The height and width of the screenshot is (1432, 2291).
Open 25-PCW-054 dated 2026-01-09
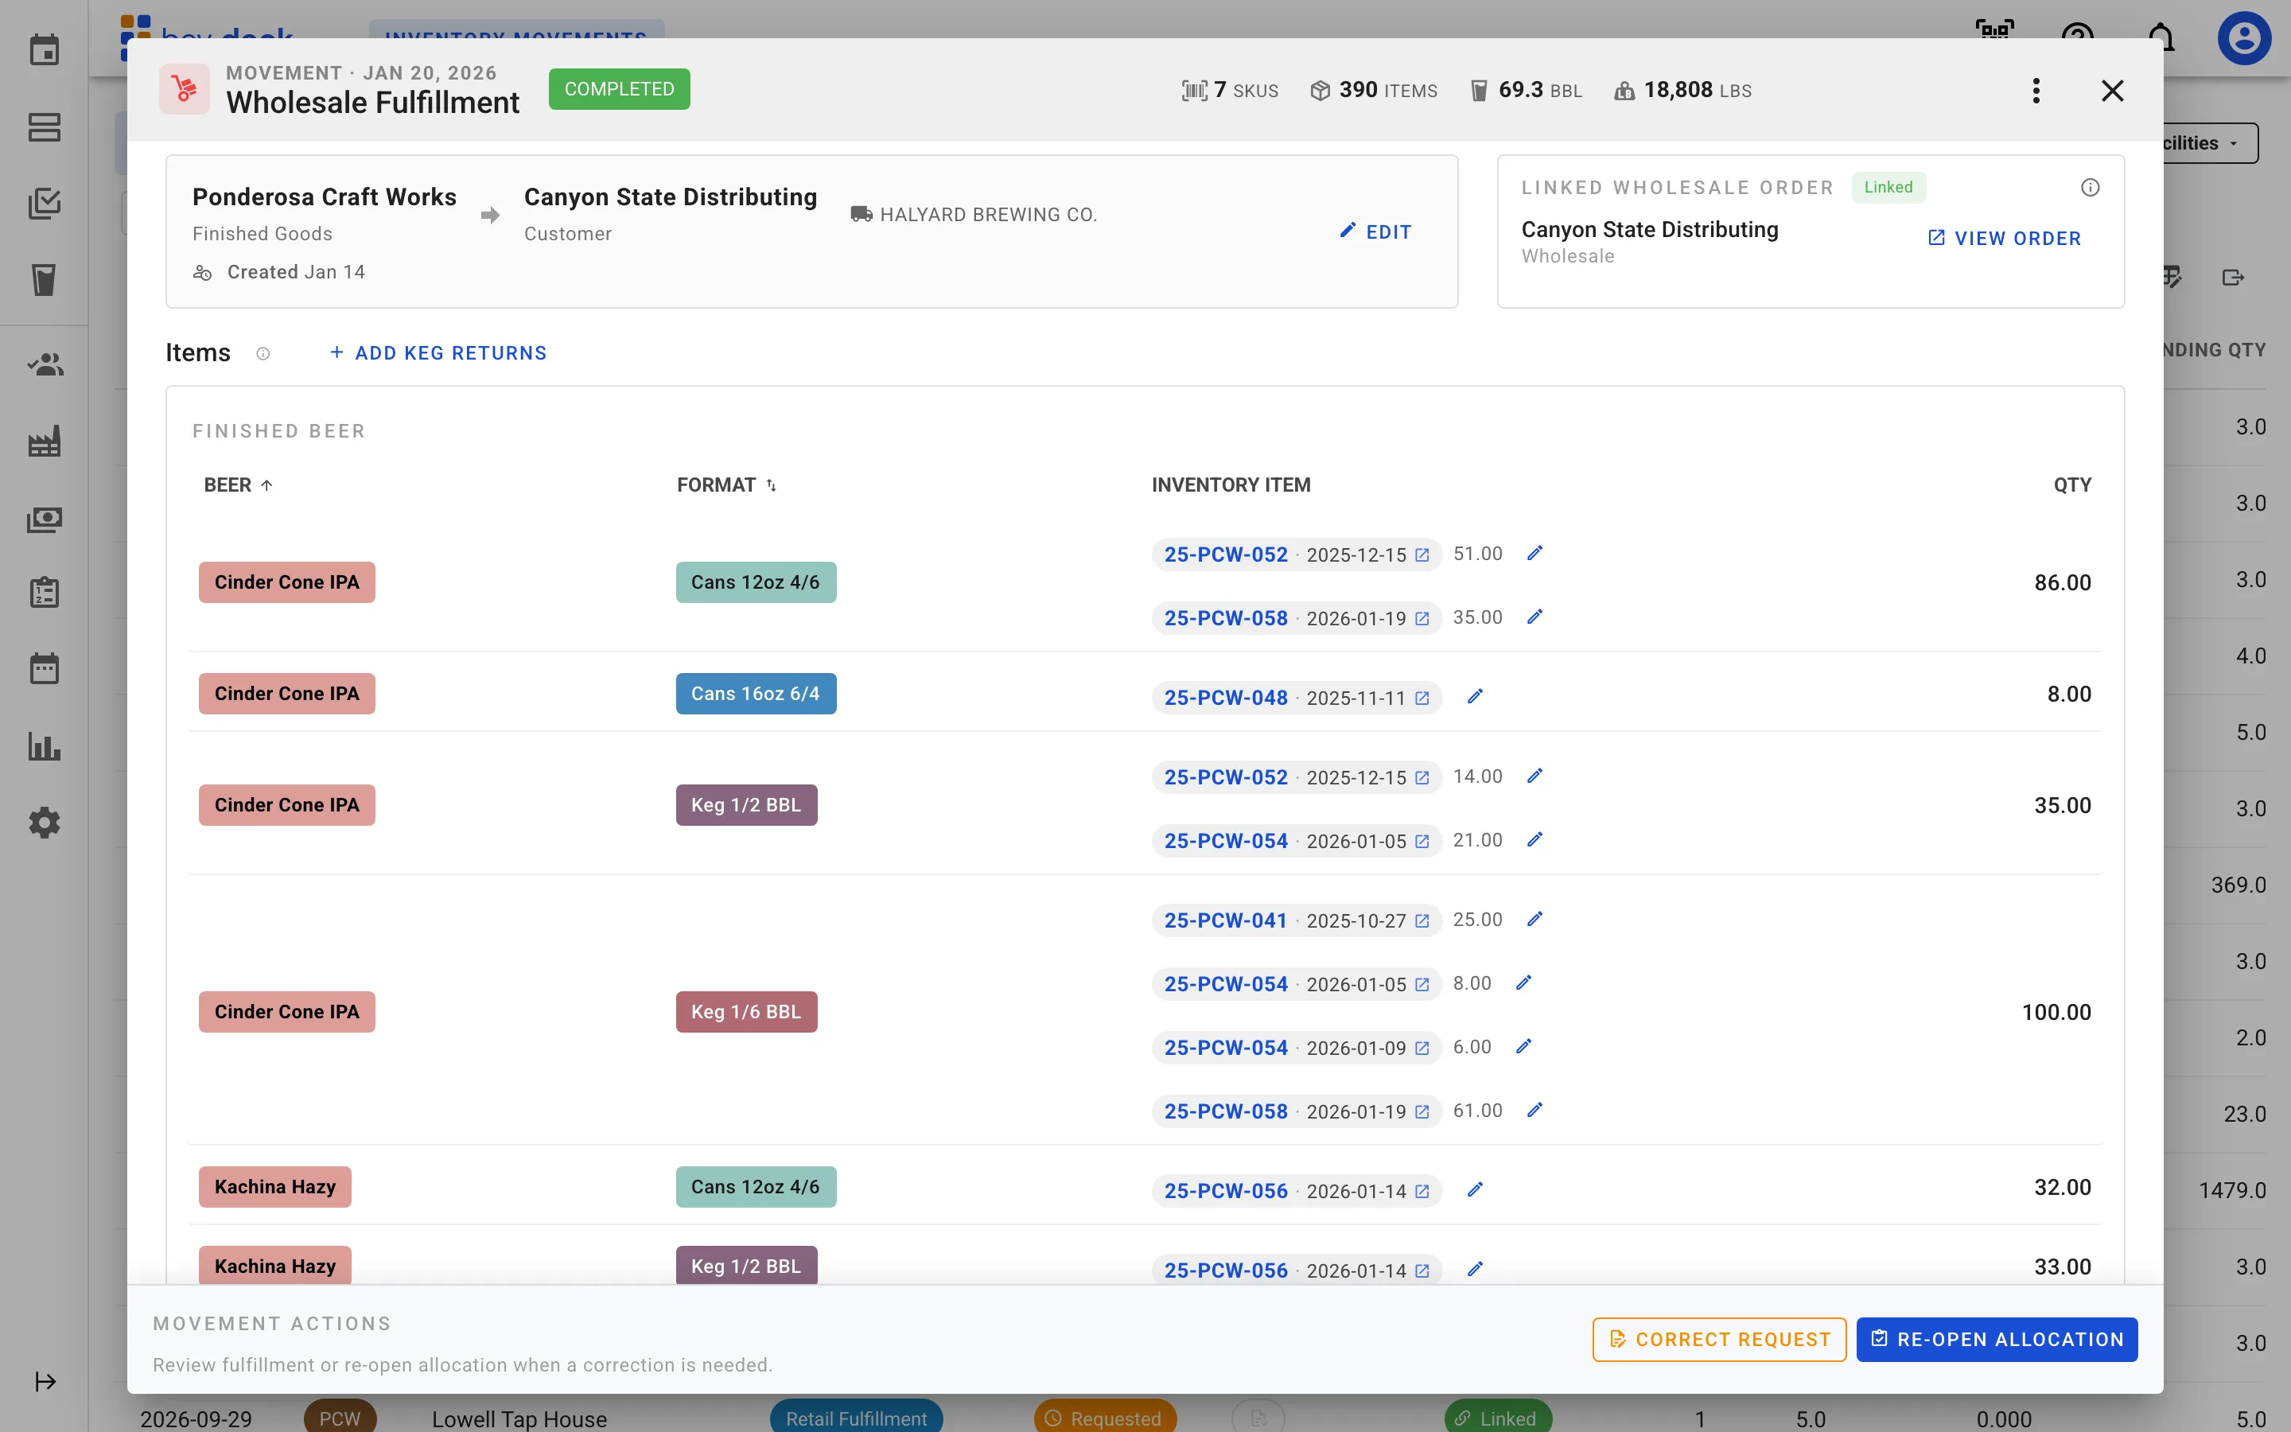[x=1295, y=1049]
